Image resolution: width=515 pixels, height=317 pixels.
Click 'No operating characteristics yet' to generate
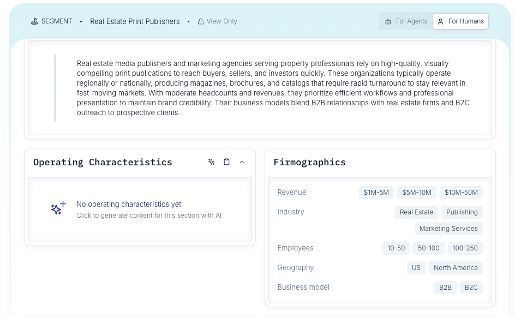[129, 204]
